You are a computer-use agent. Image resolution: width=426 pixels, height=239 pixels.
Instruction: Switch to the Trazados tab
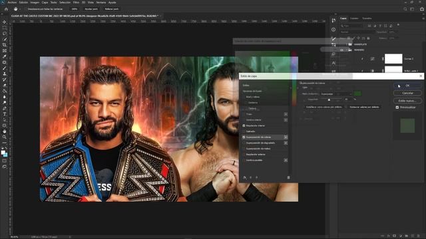tap(367, 19)
